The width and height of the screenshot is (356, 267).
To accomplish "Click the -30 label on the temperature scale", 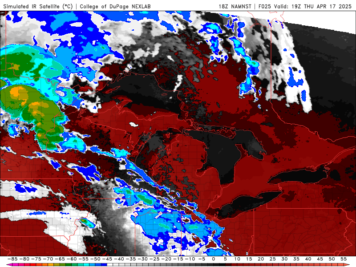I will tap(142, 259).
